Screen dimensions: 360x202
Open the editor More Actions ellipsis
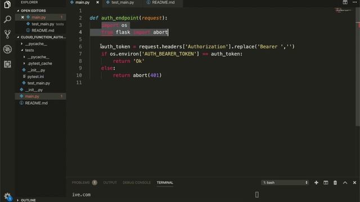pyautogui.click(x=355, y=2)
